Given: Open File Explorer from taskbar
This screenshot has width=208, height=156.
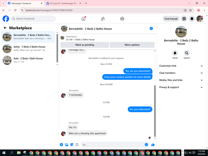Looking at the screenshot, I should tap(19, 153).
